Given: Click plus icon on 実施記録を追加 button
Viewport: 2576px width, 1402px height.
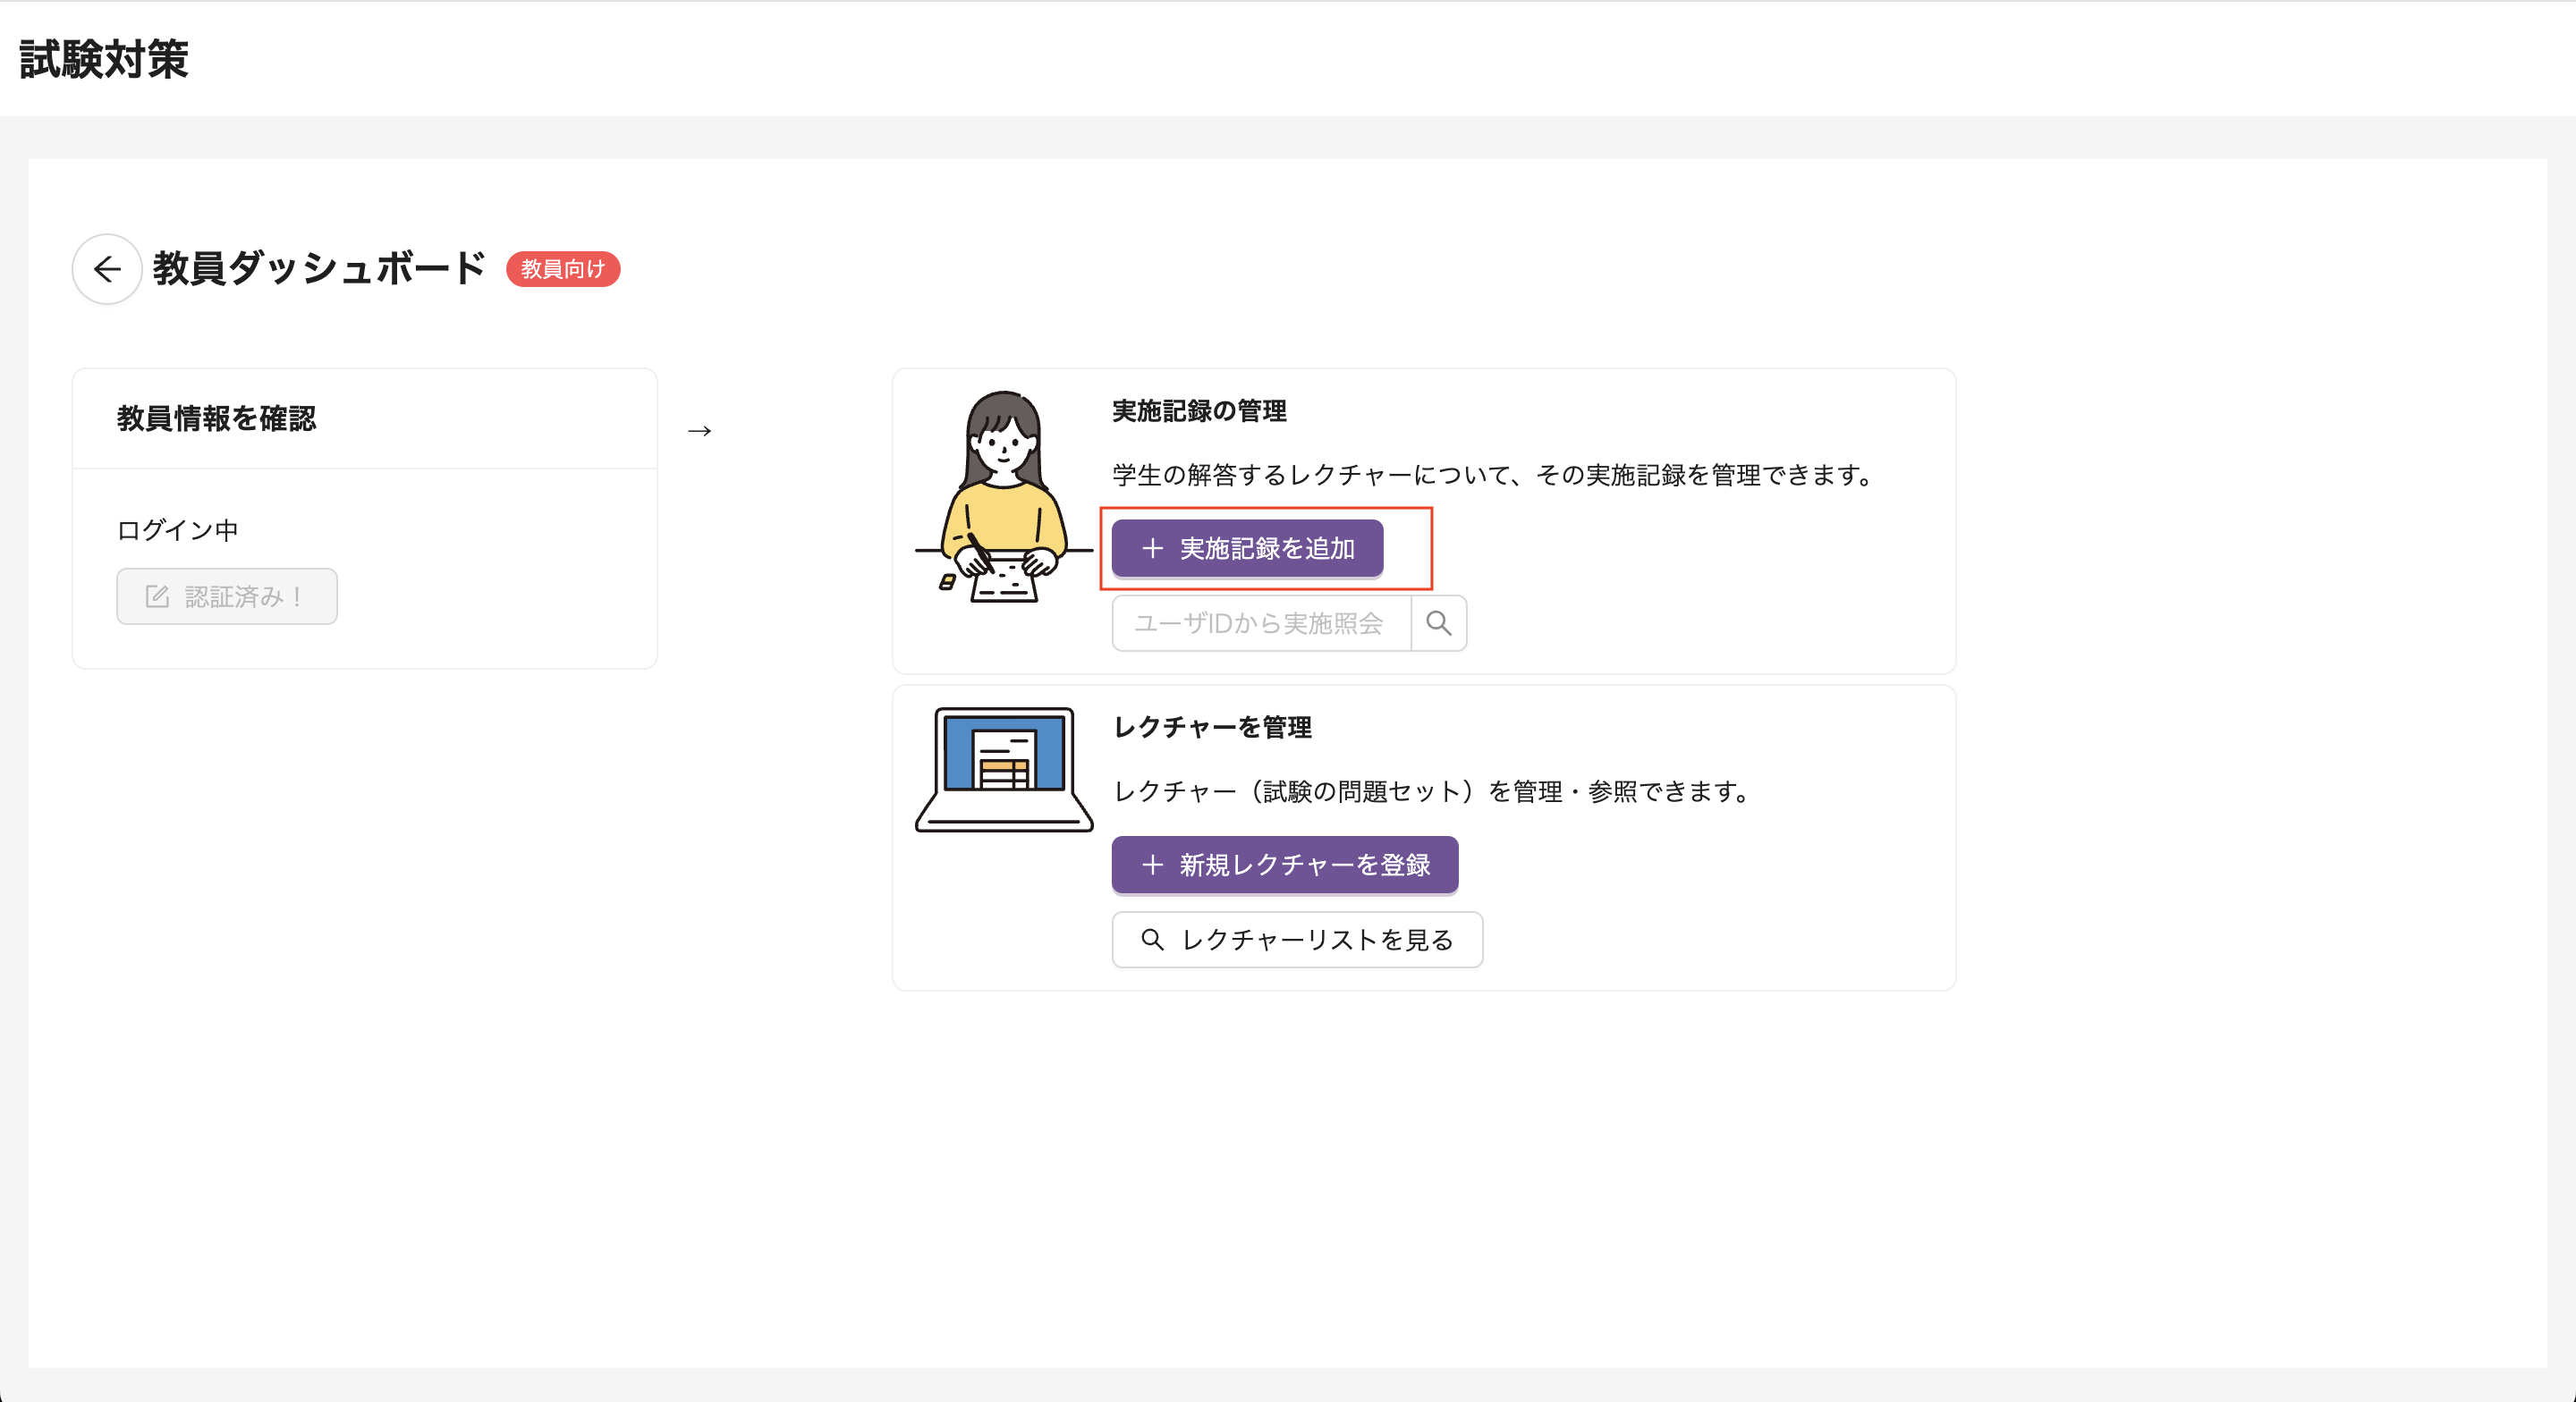Looking at the screenshot, I should point(1152,548).
